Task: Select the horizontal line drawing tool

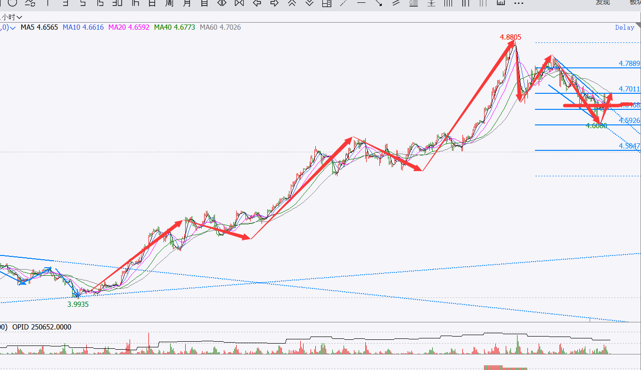Action: [362, 2]
